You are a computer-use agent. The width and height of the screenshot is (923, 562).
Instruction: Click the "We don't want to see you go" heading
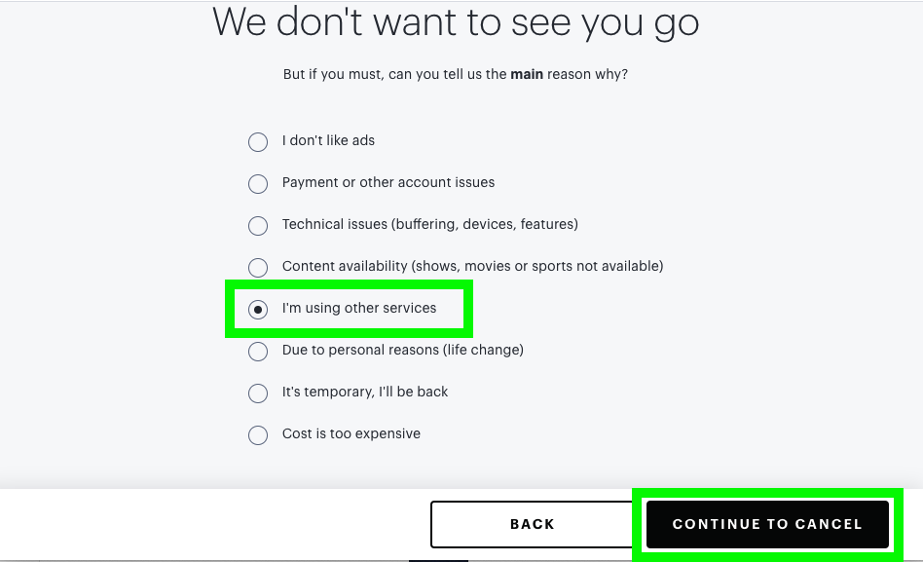456,22
